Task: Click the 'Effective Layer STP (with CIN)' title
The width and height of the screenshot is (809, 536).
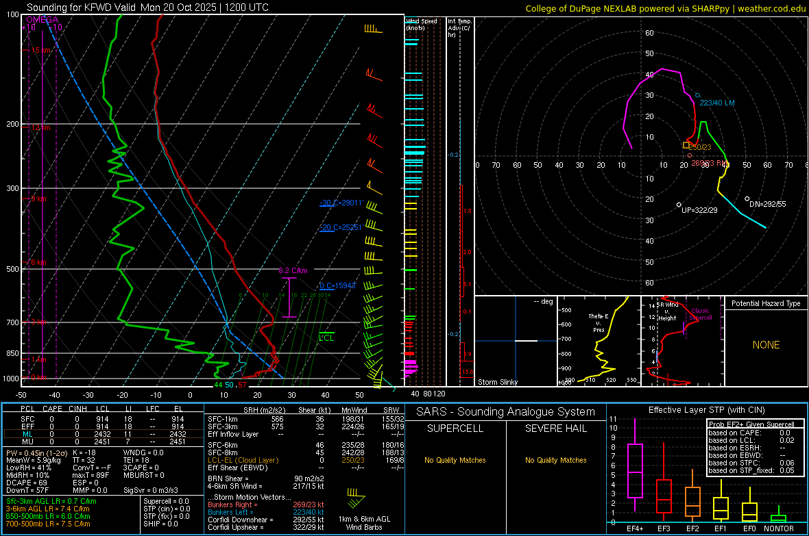Action: [706, 410]
